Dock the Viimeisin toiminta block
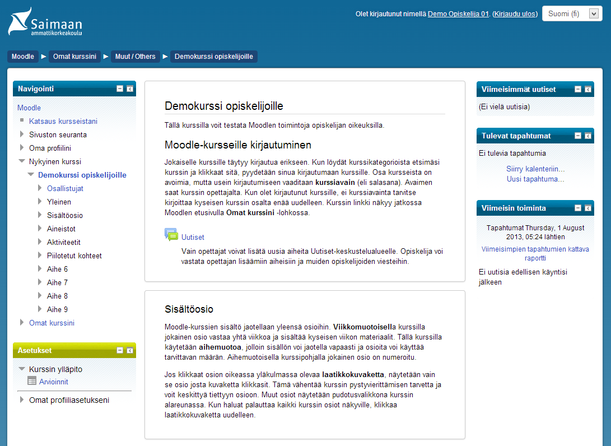 coord(588,208)
